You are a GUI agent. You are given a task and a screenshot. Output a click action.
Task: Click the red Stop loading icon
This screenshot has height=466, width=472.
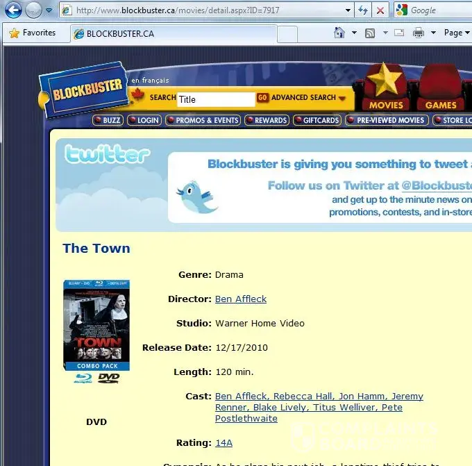pyautogui.click(x=380, y=10)
